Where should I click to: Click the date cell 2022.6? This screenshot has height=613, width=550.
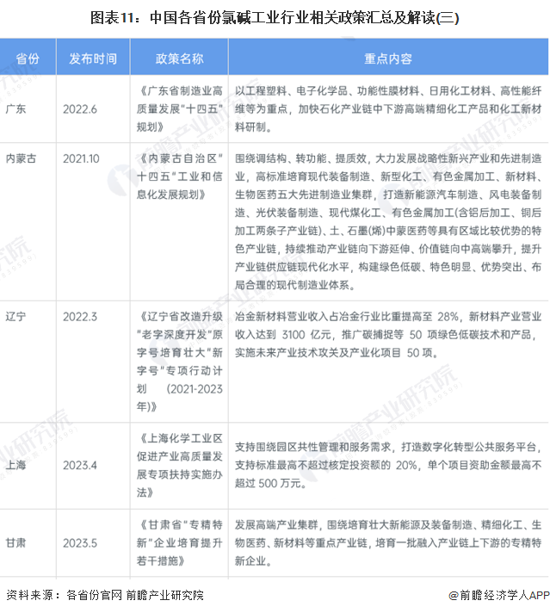pos(80,109)
